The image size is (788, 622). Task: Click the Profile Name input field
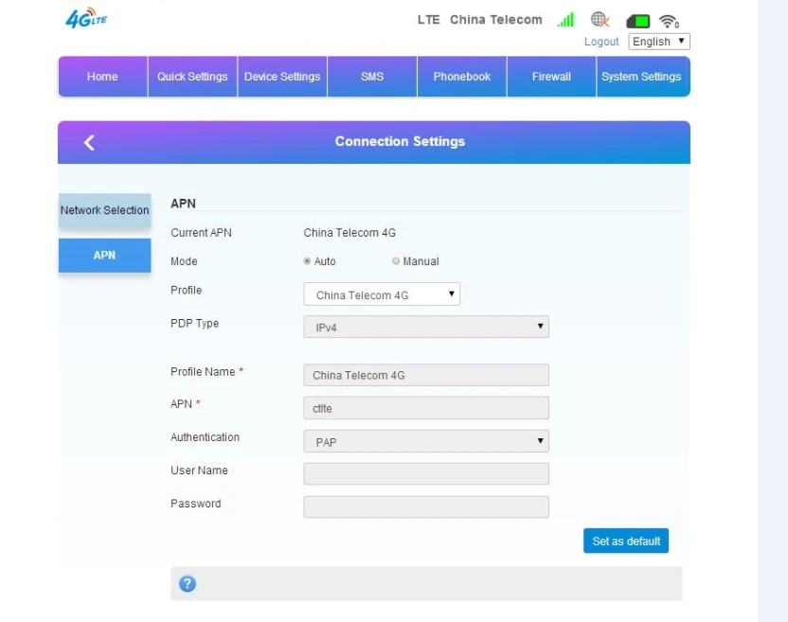[x=426, y=375]
